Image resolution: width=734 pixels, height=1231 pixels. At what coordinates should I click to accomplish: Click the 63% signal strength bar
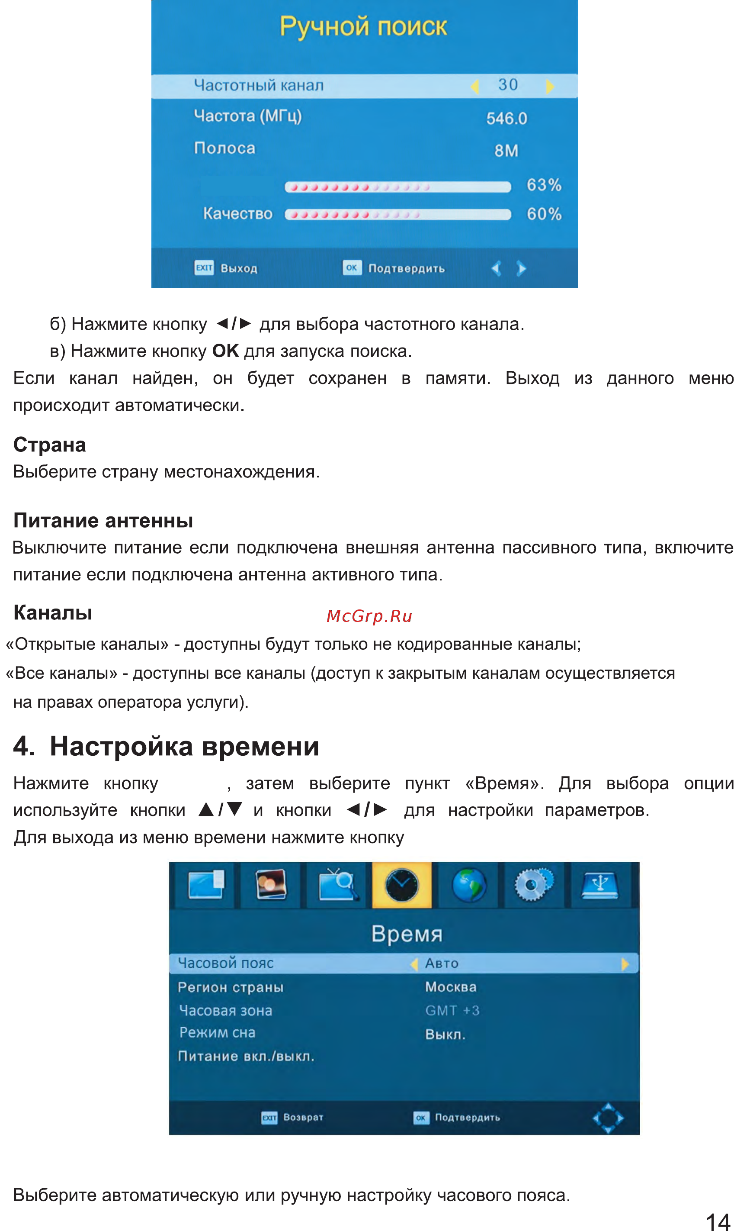pyautogui.click(x=397, y=187)
